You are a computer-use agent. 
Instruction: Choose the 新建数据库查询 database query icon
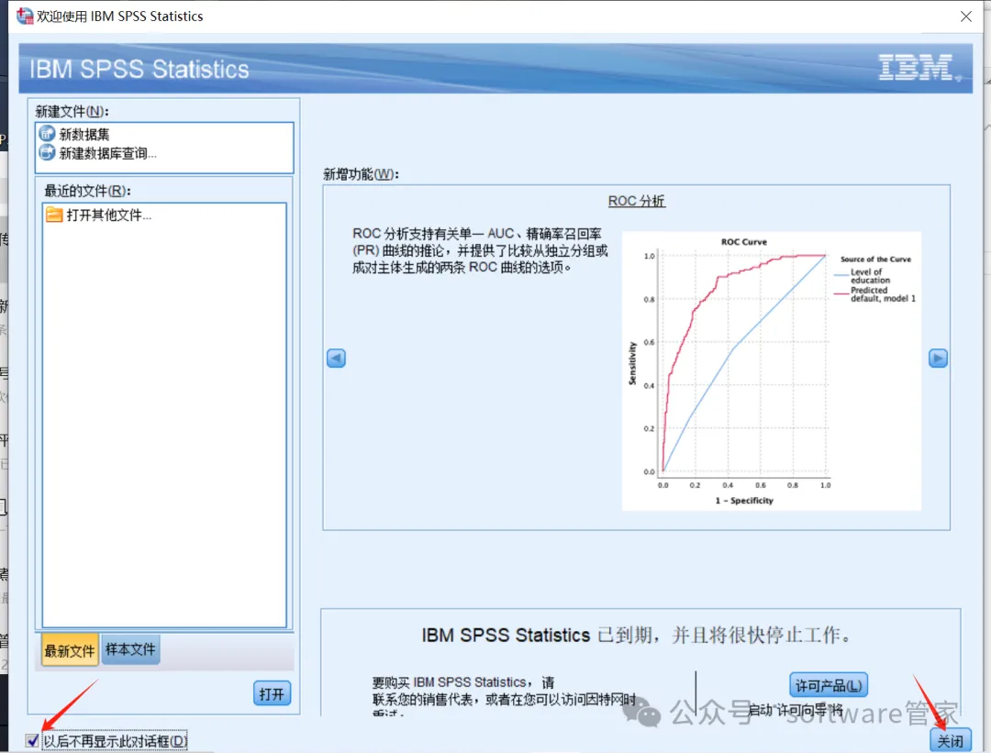[x=47, y=152]
